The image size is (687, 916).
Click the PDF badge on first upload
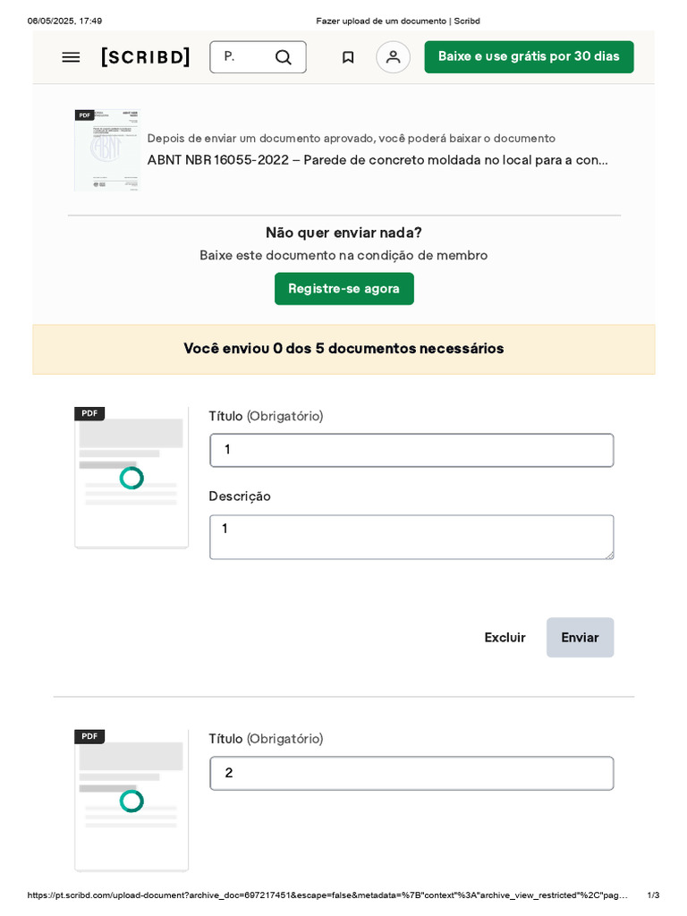coord(89,413)
